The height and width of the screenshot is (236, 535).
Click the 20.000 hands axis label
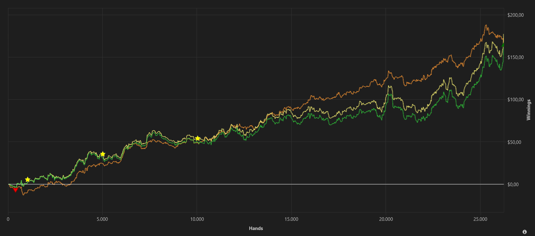click(386, 219)
